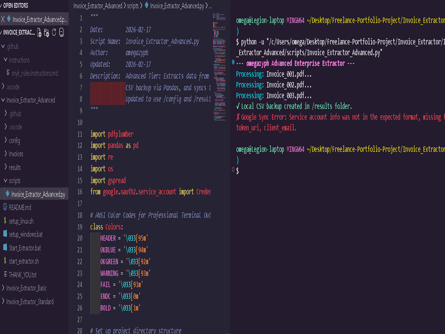The width and height of the screenshot is (445, 334).
Task: Expand the top-level .vscode folder
Action: coord(3,86)
